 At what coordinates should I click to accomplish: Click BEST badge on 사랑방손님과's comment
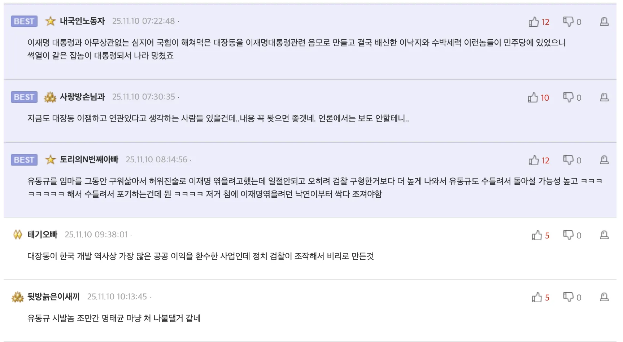click(24, 97)
